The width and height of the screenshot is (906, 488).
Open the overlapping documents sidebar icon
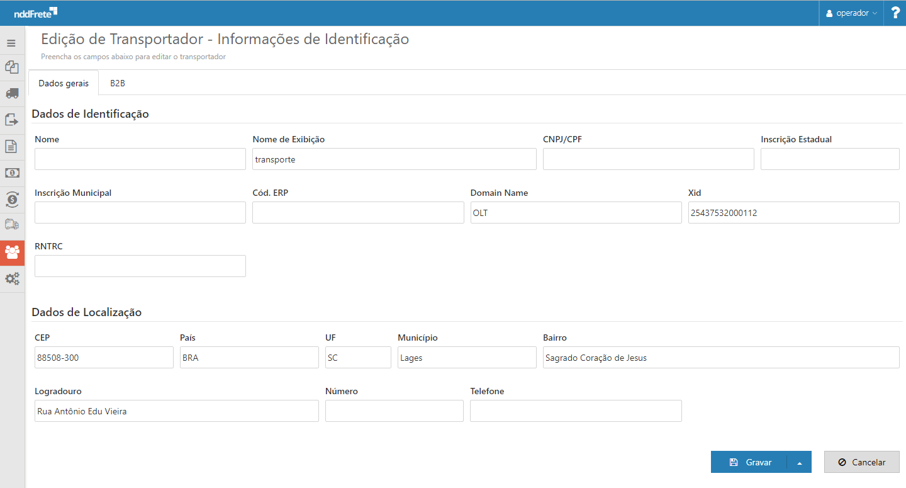(11, 67)
